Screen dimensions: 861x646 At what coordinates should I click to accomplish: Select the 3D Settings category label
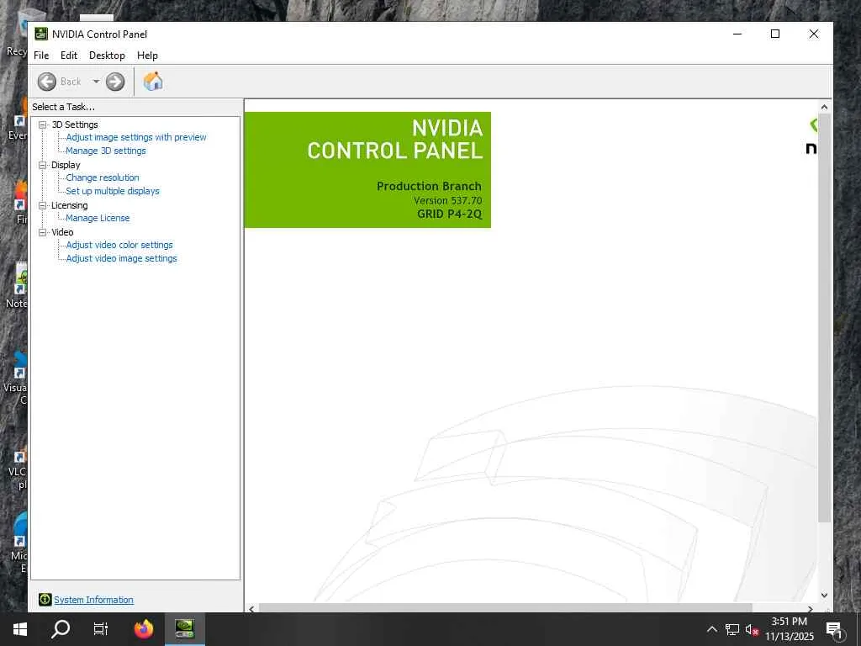click(75, 124)
